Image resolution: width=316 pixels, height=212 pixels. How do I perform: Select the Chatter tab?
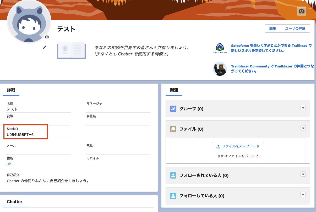pyautogui.click(x=14, y=202)
